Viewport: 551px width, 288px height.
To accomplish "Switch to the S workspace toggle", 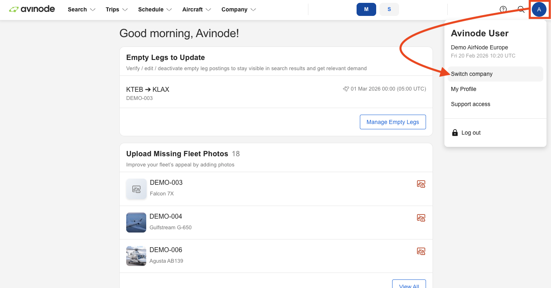I will point(389,9).
